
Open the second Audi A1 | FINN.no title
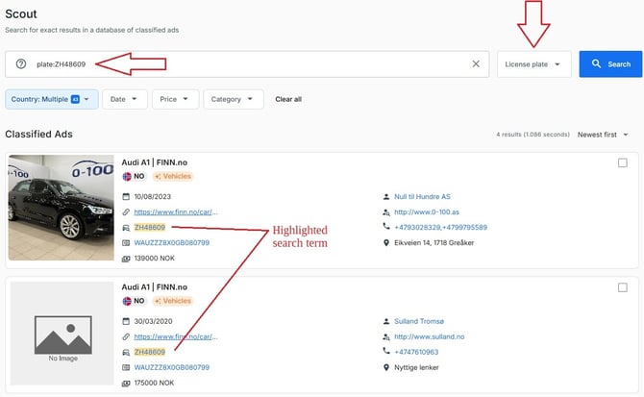pyautogui.click(x=155, y=287)
